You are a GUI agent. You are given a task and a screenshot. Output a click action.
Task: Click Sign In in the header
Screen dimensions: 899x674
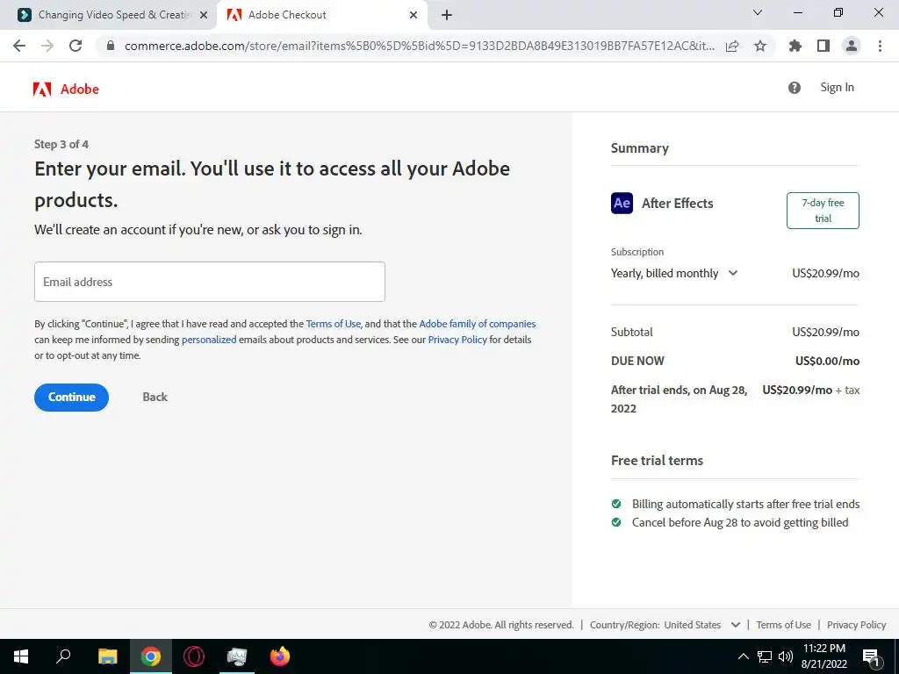[x=837, y=87]
